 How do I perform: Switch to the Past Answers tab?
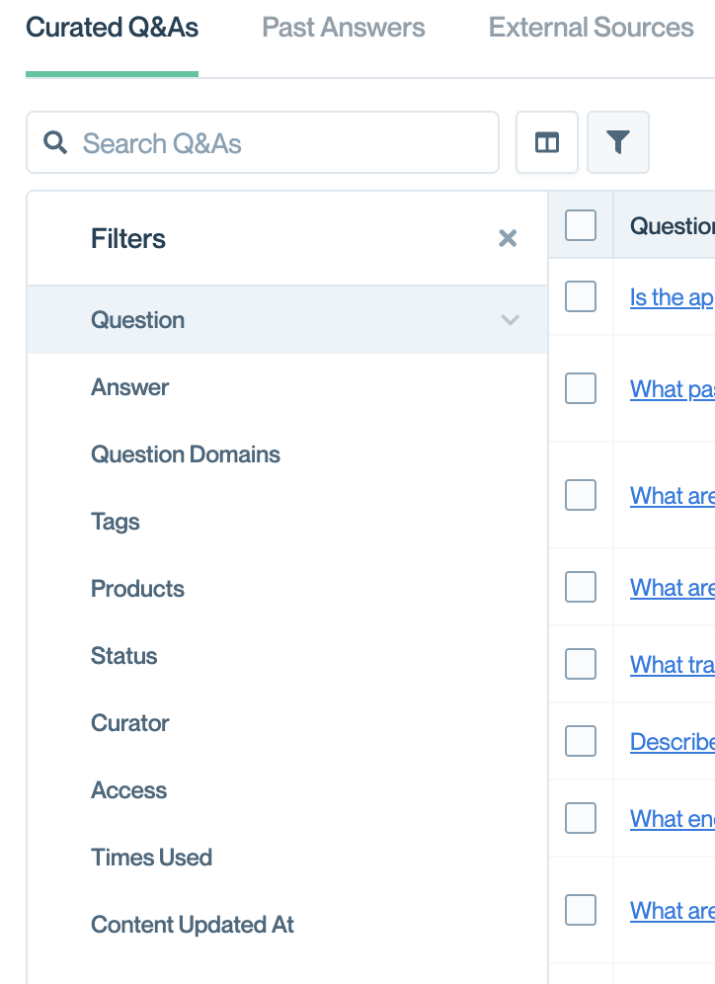344,28
